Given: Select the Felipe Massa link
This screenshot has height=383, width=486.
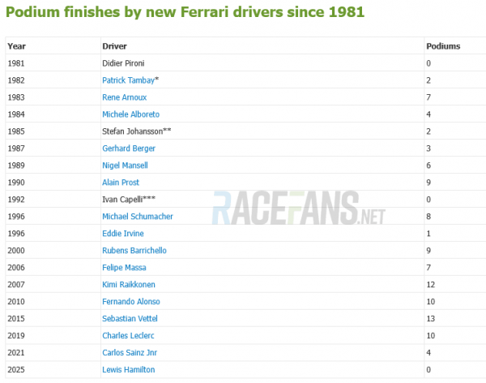Looking at the screenshot, I should [124, 268].
